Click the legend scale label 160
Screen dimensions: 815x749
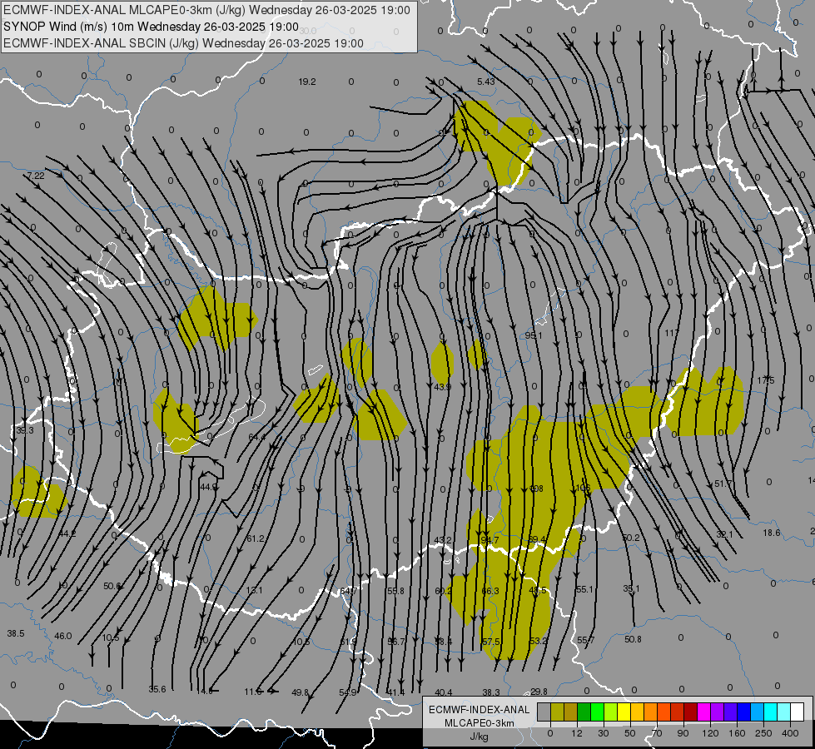[x=737, y=733]
